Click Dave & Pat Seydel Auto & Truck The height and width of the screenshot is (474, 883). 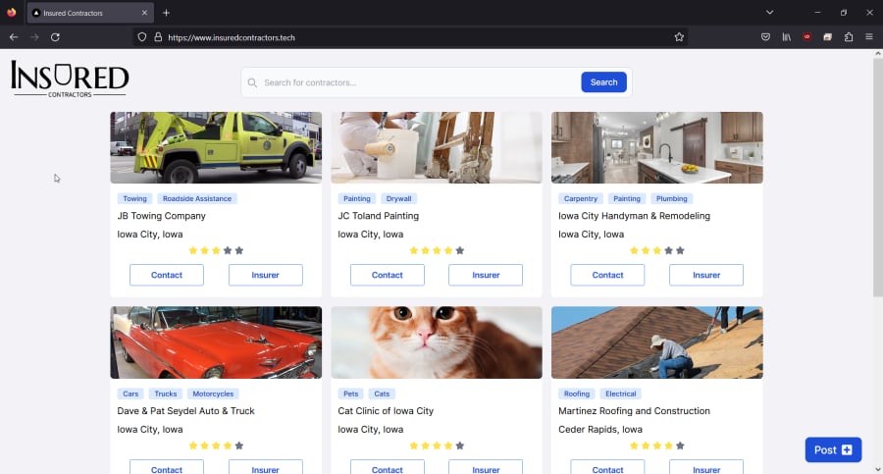(185, 411)
